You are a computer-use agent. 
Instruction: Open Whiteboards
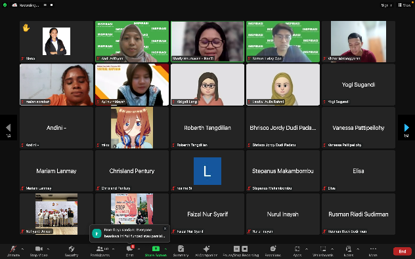(323, 251)
